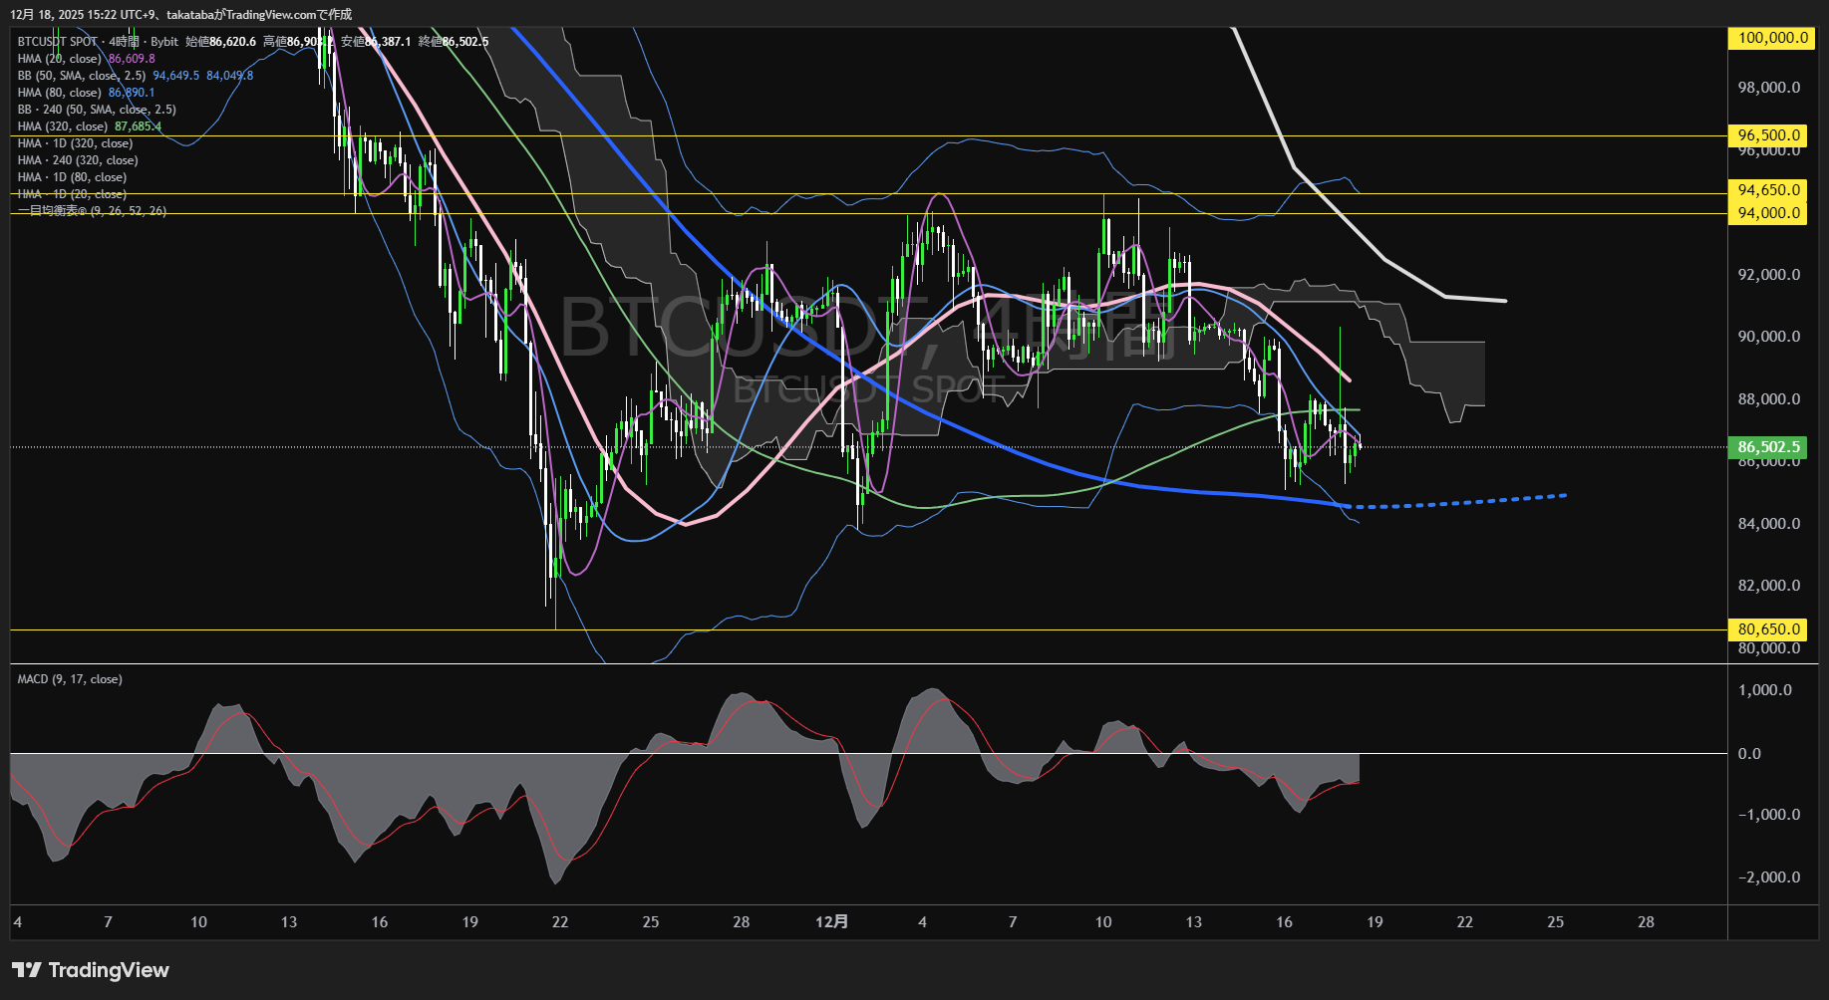
Task: Click the green current price label 86,502.5
Action: [x=1770, y=447]
